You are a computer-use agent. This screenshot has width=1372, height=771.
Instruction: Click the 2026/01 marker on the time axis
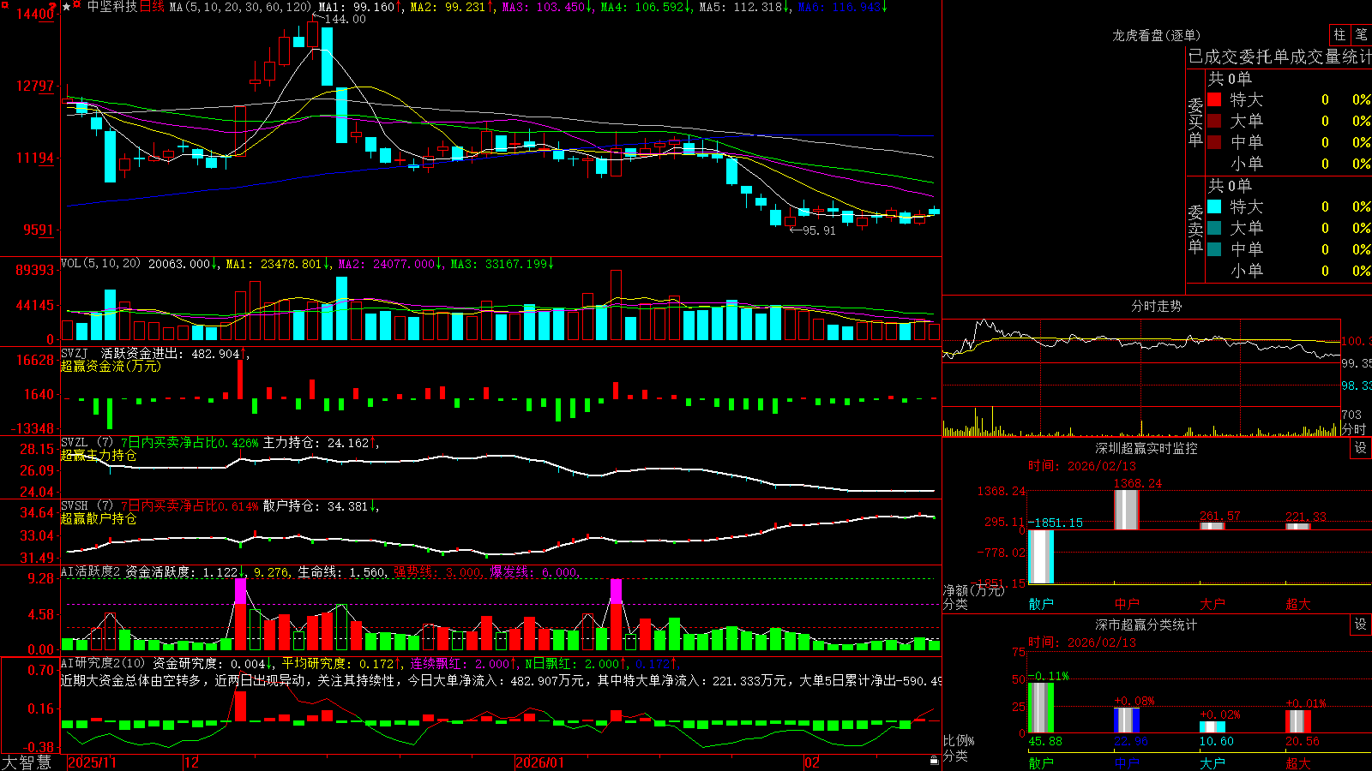point(540,762)
